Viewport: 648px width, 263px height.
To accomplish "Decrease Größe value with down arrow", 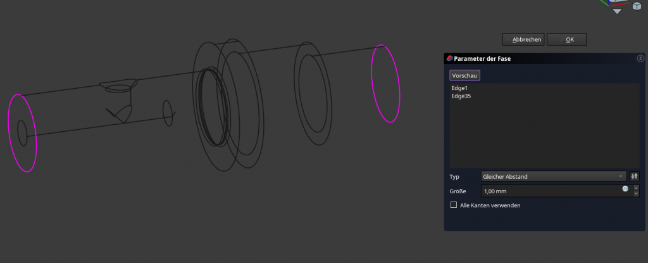I will [x=635, y=194].
